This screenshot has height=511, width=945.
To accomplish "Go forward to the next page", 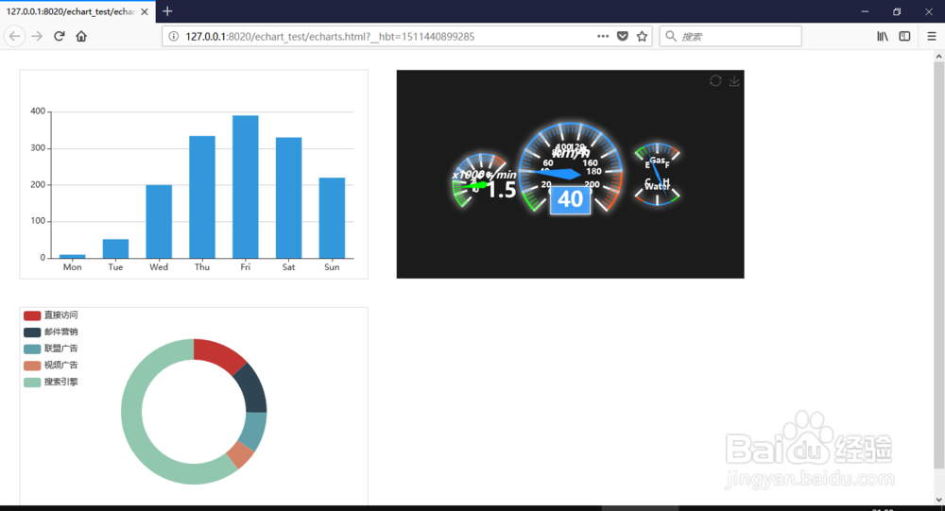I will (x=37, y=36).
